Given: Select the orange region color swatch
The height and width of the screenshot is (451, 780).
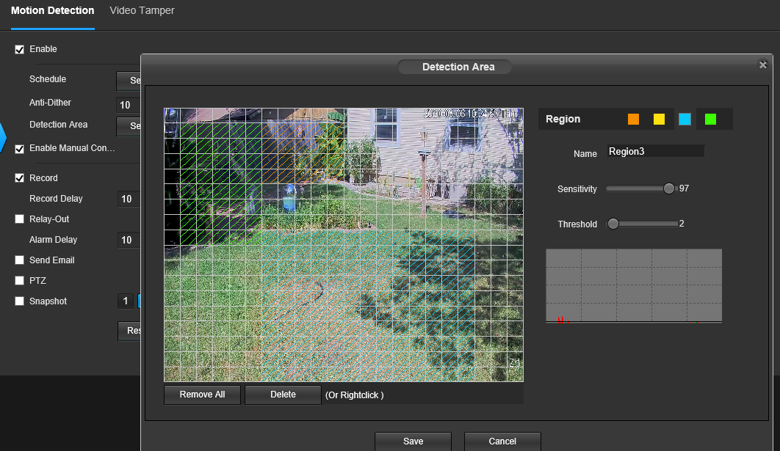Looking at the screenshot, I should [x=633, y=120].
